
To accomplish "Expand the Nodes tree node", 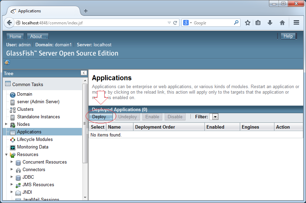I will pyautogui.click(x=6, y=124).
